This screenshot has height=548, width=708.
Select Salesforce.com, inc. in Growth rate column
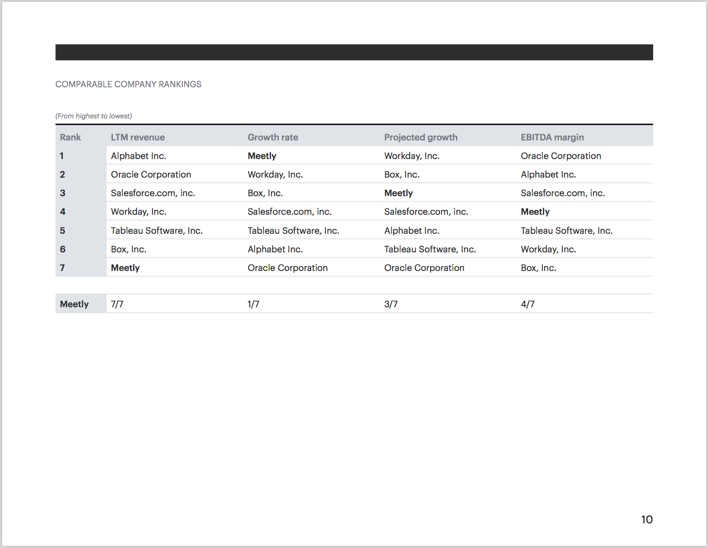(290, 212)
